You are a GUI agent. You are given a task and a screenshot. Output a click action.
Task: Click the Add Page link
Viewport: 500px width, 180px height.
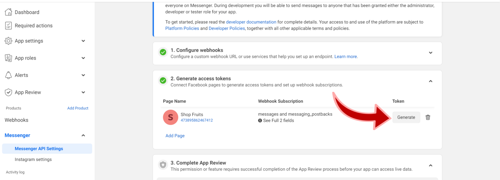coord(175,136)
